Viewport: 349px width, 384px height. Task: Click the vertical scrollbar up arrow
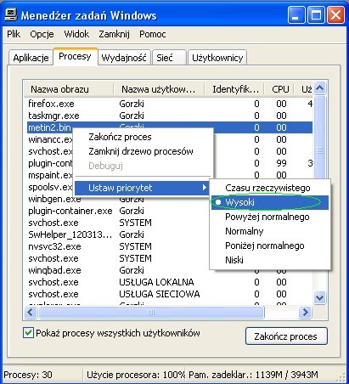320,88
